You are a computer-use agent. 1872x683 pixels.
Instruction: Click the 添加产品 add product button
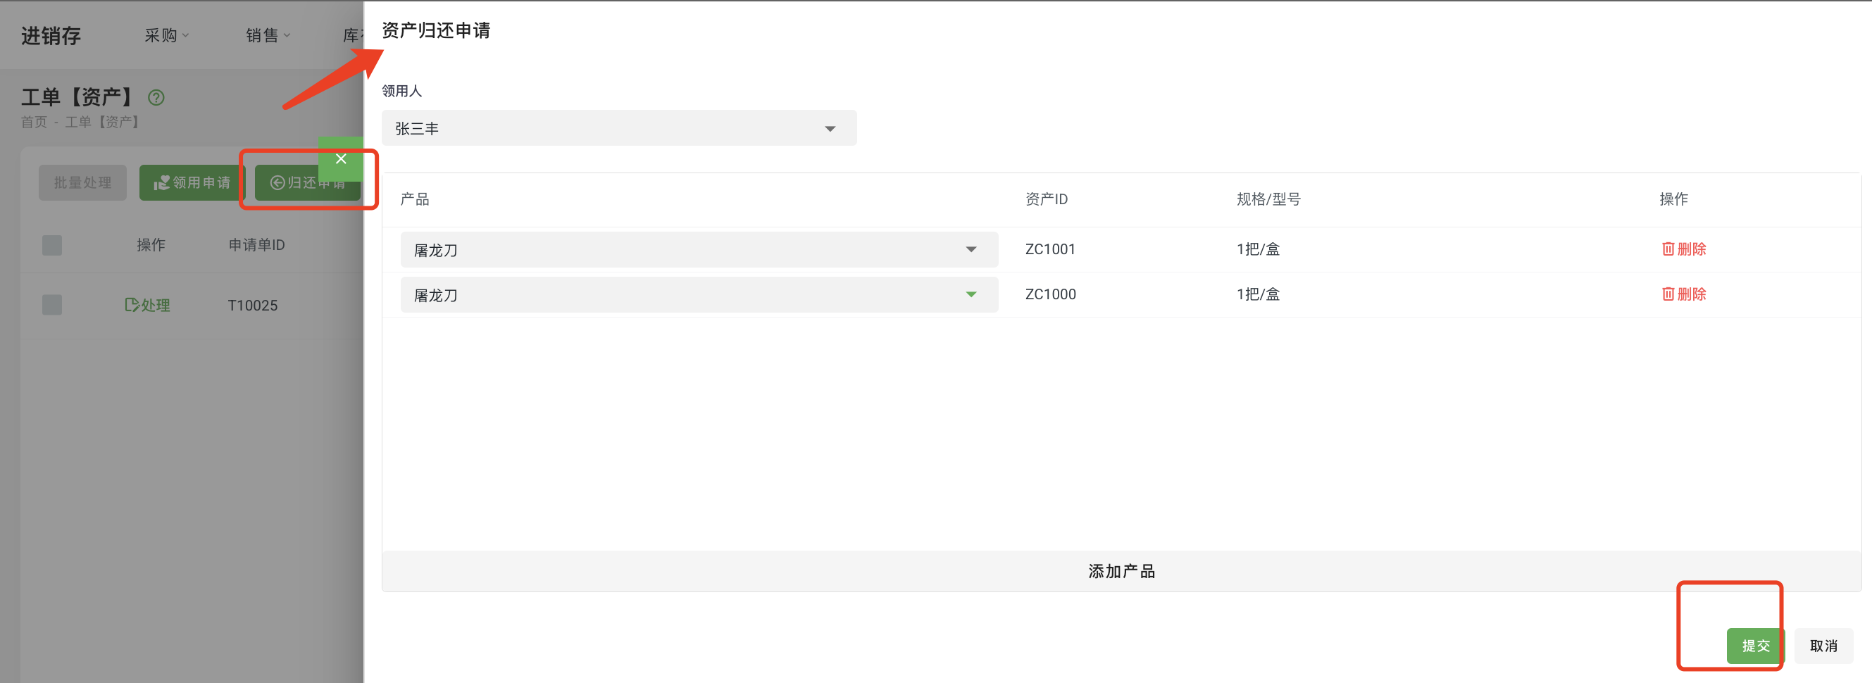pos(1121,571)
